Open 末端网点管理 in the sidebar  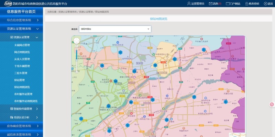pos(22,45)
